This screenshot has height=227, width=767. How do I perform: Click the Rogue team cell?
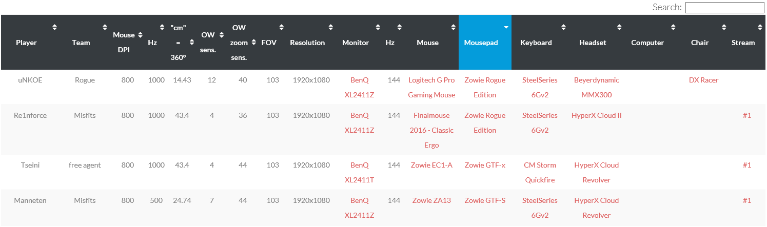pyautogui.click(x=85, y=80)
